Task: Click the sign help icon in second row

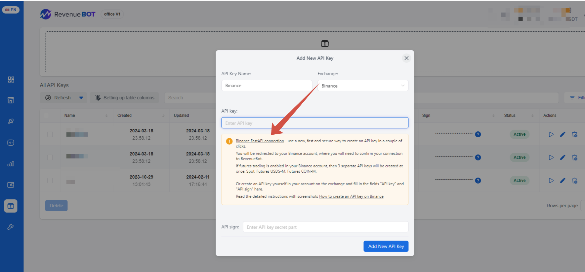Action: click(x=478, y=157)
